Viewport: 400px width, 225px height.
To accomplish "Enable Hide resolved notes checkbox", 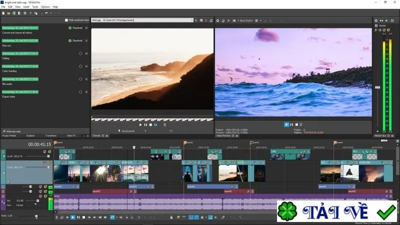I will click(66, 20).
